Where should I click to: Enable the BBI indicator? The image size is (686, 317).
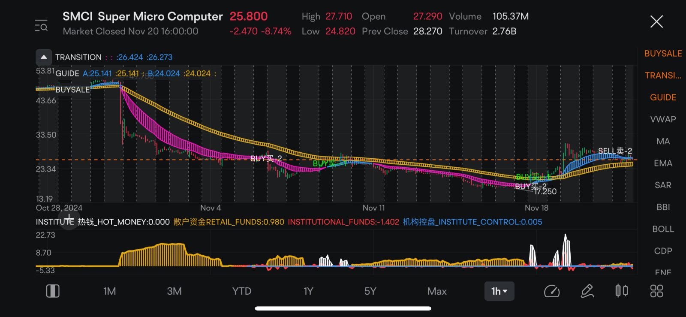coord(663,207)
